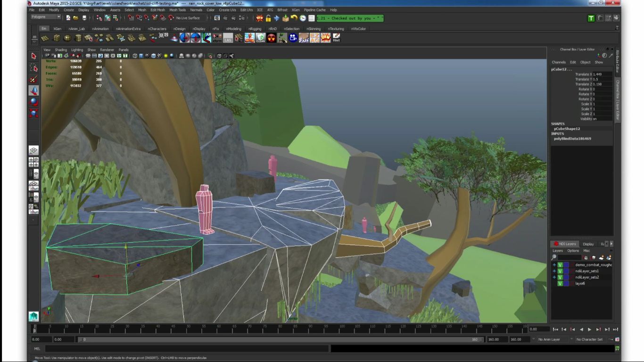Click layer6's blue color swatch

[x=567, y=283]
